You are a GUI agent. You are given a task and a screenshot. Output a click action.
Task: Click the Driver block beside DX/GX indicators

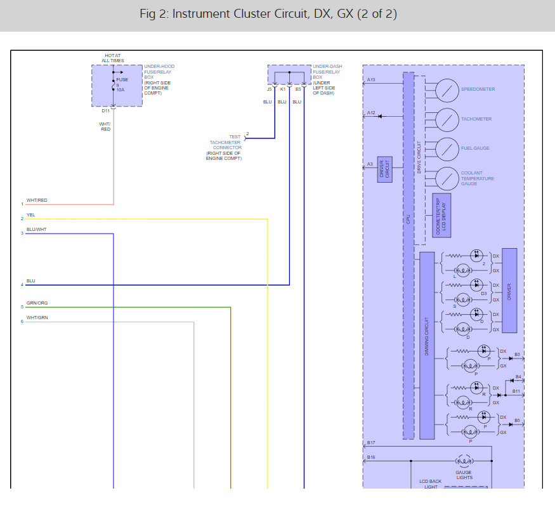pos(509,290)
